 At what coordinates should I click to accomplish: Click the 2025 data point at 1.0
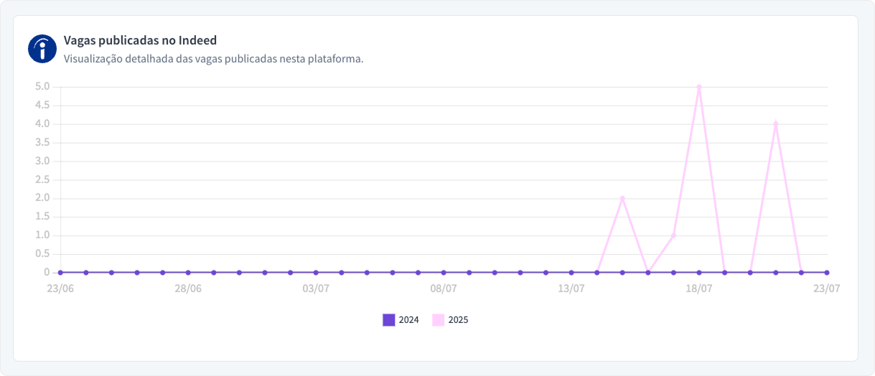(x=673, y=235)
